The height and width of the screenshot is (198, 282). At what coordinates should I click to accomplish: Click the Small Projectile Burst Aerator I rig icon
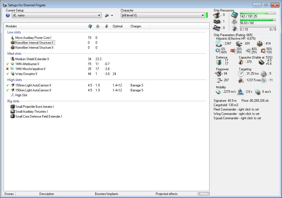point(12,106)
